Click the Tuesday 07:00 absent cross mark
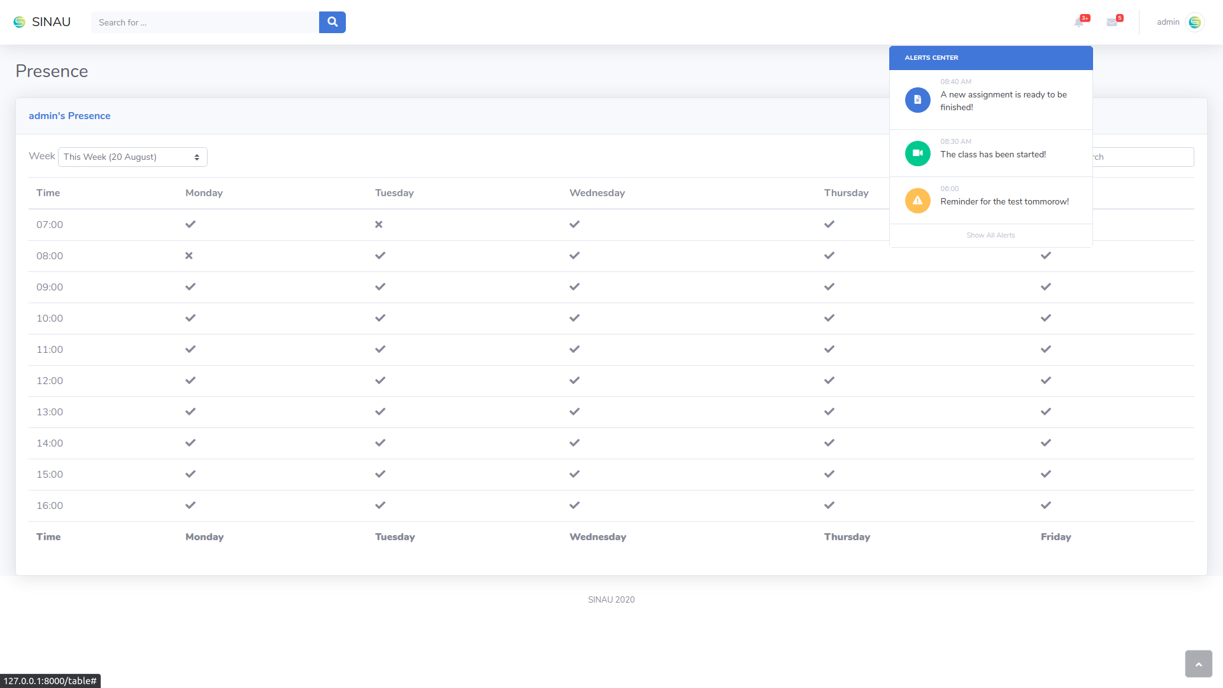Image resolution: width=1223 pixels, height=688 pixels. pyautogui.click(x=378, y=224)
